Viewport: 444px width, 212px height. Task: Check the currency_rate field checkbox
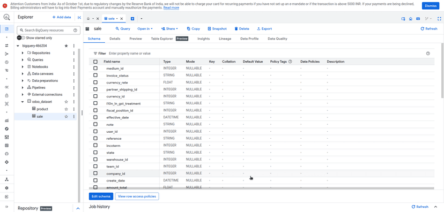(x=95, y=82)
